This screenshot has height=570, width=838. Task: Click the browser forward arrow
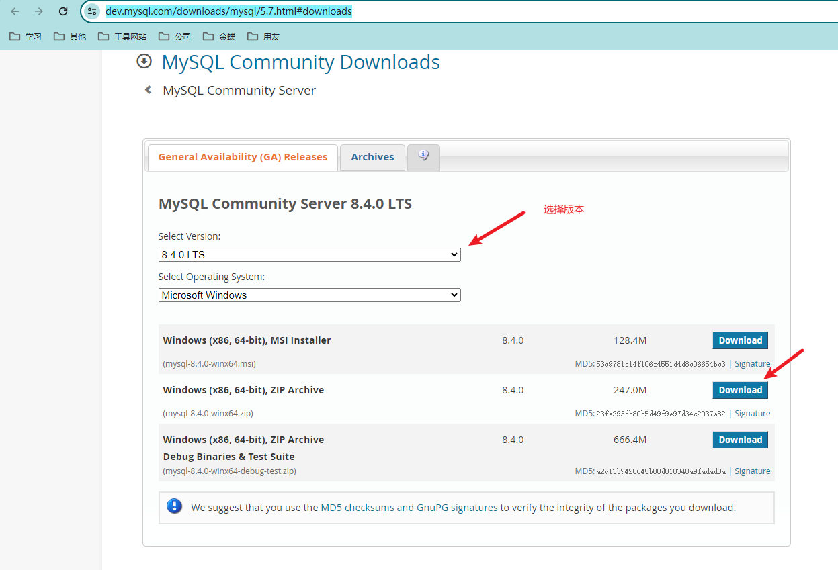[x=39, y=11]
